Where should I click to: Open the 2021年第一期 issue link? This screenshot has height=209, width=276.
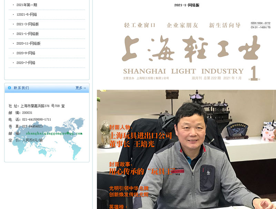27,5
